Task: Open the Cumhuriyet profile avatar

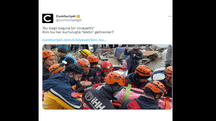Action: pyautogui.click(x=48, y=18)
